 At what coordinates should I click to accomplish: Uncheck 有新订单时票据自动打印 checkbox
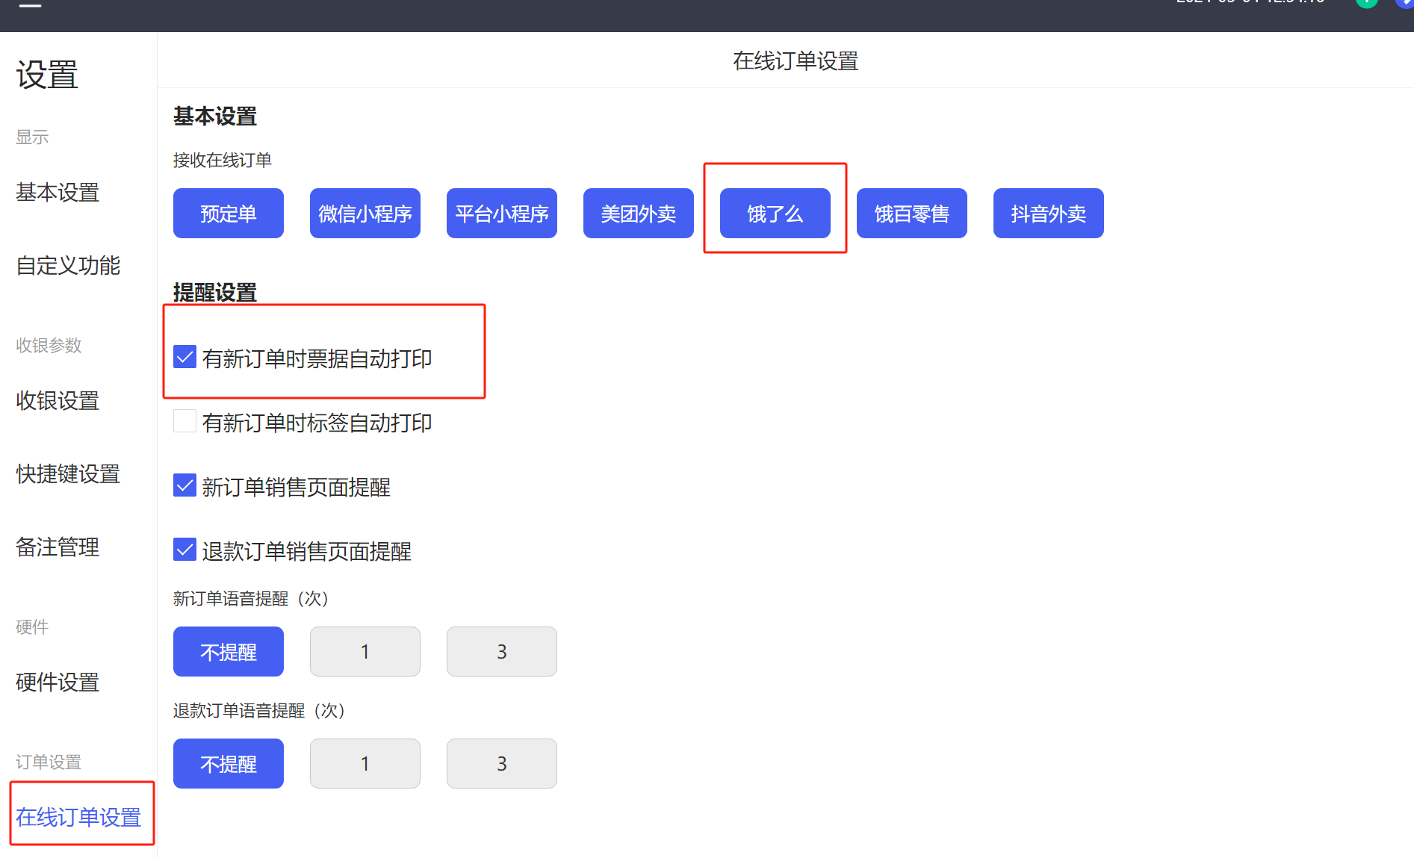click(x=184, y=358)
